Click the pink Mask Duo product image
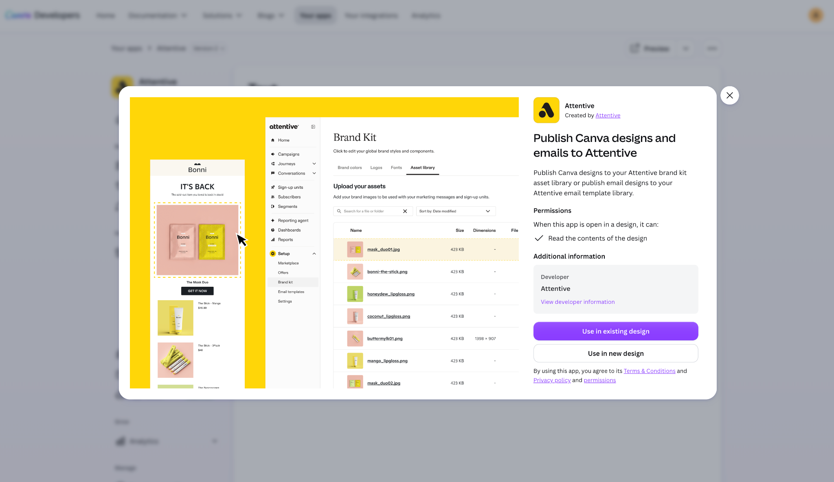The width and height of the screenshot is (834, 482). (x=198, y=240)
